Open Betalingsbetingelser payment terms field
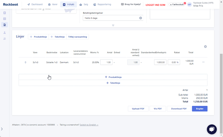The width and height of the screenshot is (223, 137). pyautogui.click(x=113, y=18)
